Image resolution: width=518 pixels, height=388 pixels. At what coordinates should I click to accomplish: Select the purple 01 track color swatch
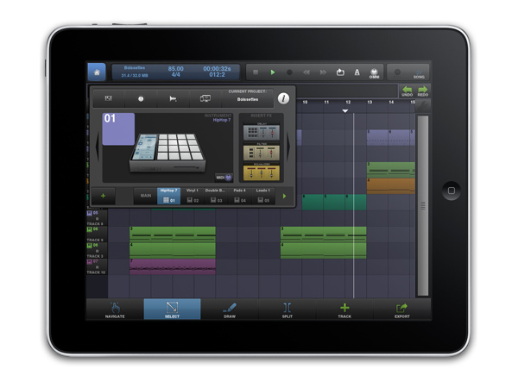(118, 129)
